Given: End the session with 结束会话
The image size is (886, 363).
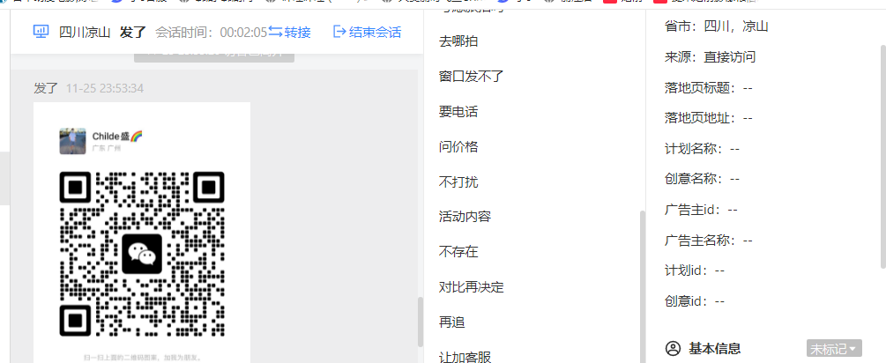Looking at the screenshot, I should point(368,33).
